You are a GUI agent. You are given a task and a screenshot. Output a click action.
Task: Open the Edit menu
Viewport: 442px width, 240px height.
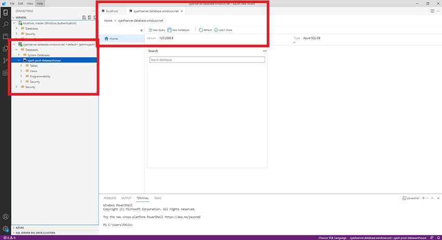pos(21,4)
